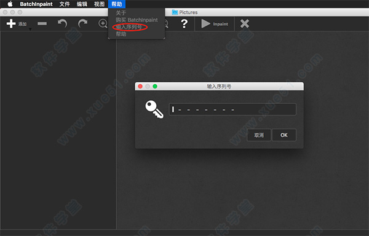
Task: Click the Add (plus) toolbar icon
Action: tap(11, 23)
